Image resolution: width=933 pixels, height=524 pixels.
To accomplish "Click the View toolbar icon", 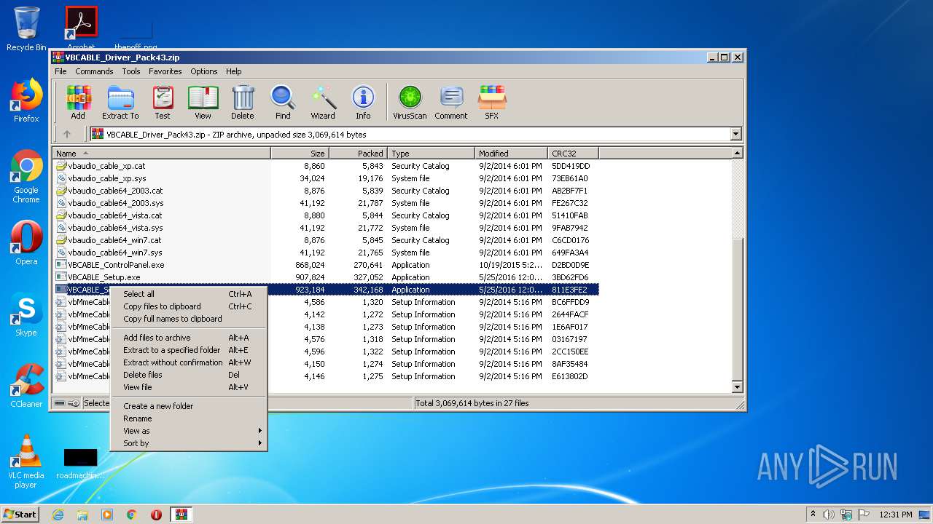I will (x=203, y=102).
